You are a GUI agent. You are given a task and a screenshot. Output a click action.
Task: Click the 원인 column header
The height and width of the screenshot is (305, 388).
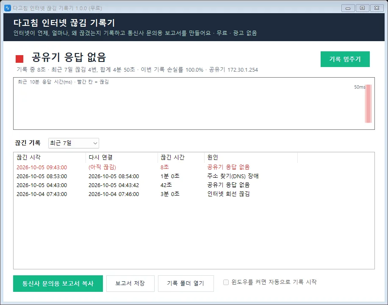coord(251,157)
